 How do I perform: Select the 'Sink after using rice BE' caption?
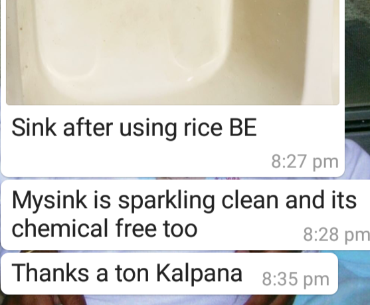[x=134, y=128]
